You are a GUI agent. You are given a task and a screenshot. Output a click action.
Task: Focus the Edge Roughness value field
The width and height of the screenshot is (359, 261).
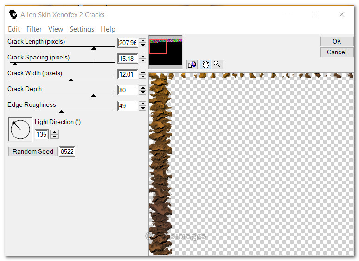[128, 106]
